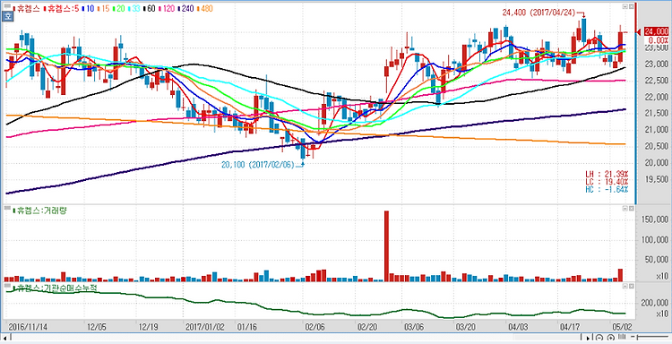Click the 휴켐스 price series legend label

pos(28,9)
